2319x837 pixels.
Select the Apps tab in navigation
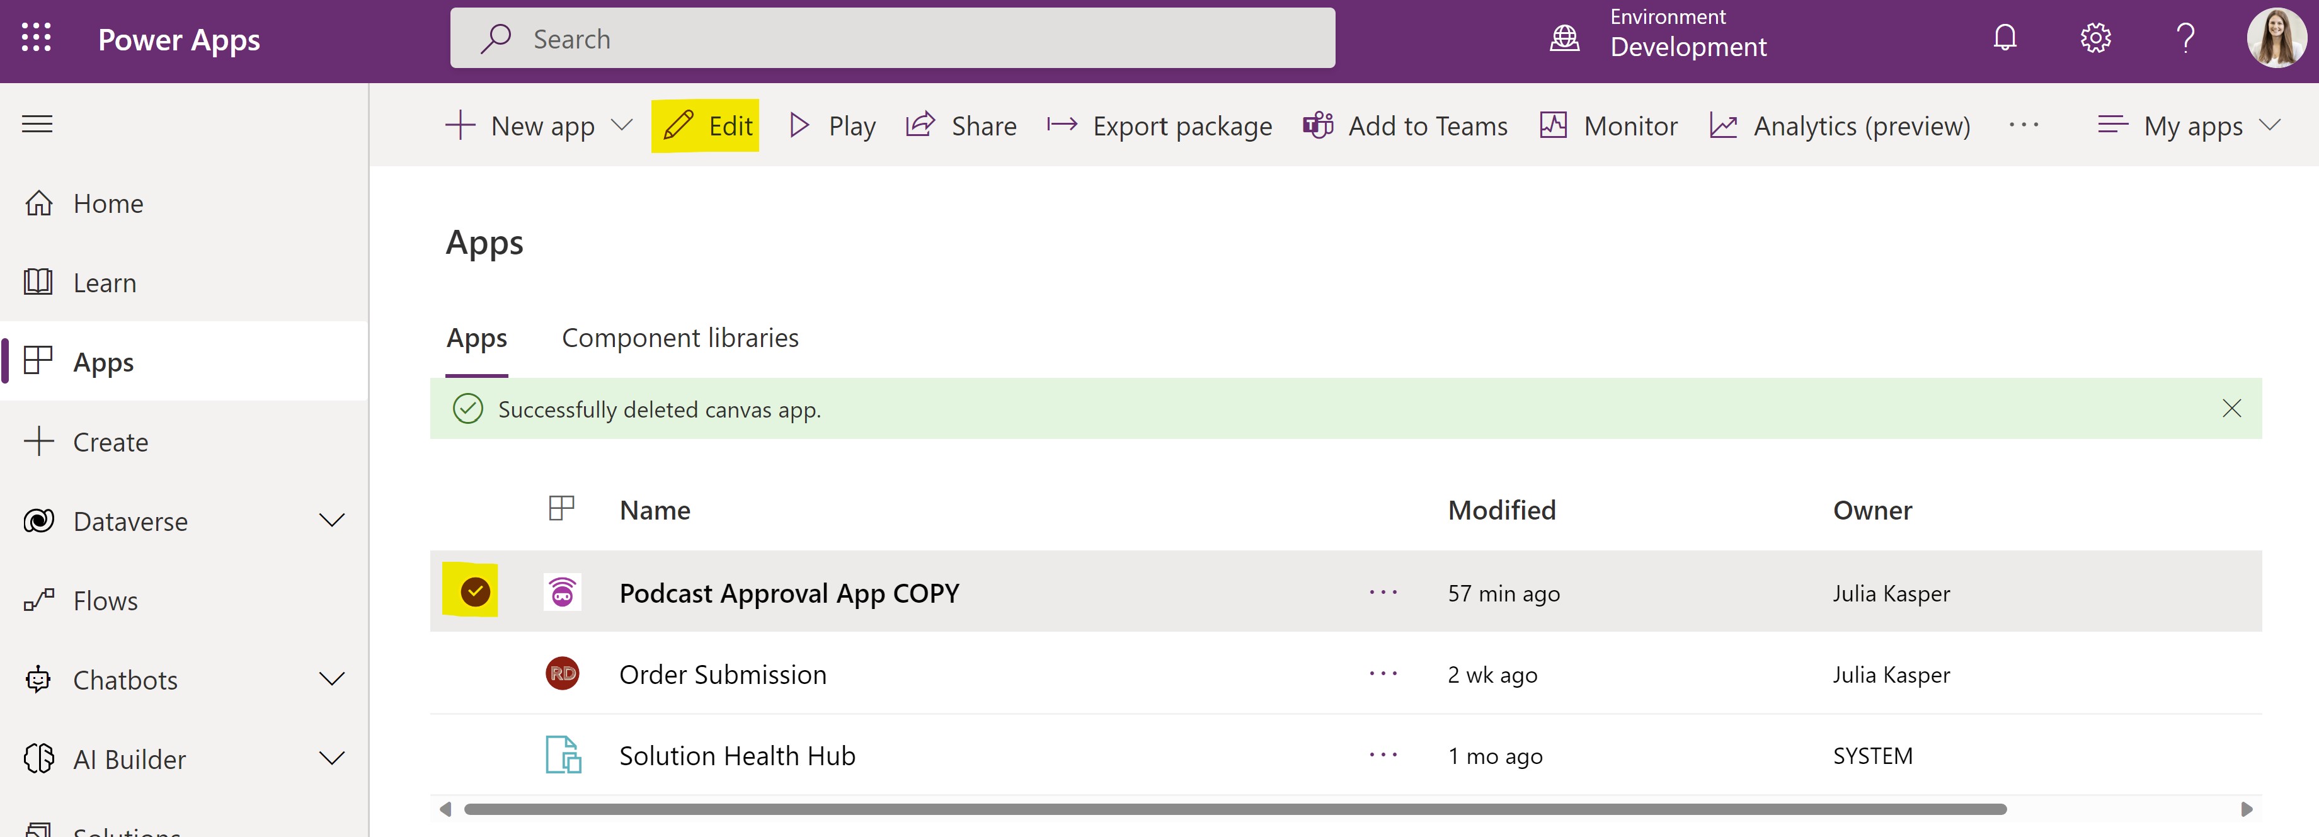[103, 361]
